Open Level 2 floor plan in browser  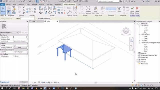(x=146, y=30)
